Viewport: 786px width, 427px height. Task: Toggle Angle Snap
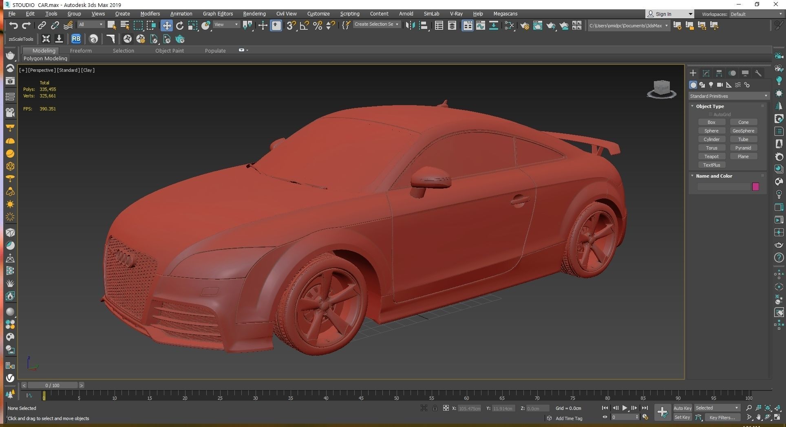tap(304, 25)
